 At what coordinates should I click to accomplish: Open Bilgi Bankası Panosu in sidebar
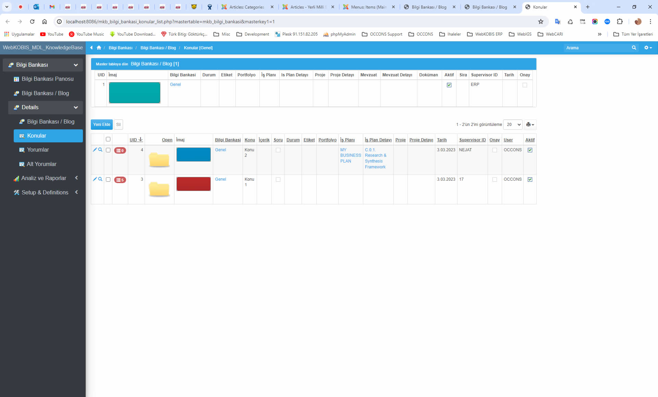click(46, 79)
